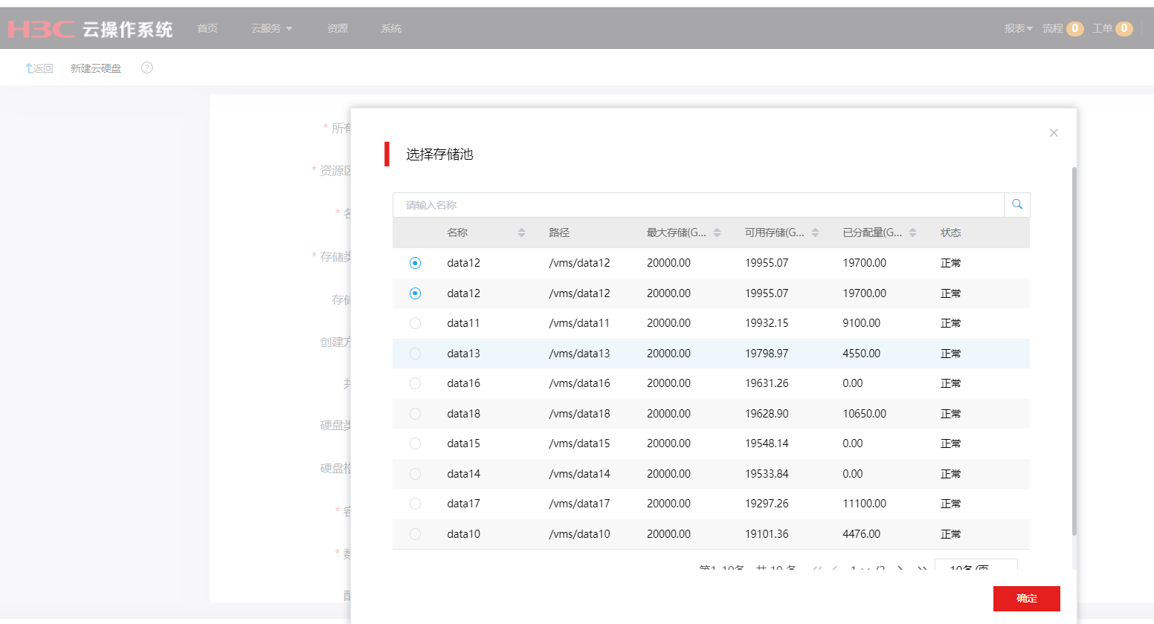Click the red 确定 button
Image resolution: width=1154 pixels, height=624 pixels.
(x=1026, y=598)
